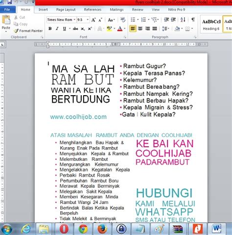This screenshot has width=232, height=235.
Task: Click the Multilevel List icon
Action: (154, 20)
